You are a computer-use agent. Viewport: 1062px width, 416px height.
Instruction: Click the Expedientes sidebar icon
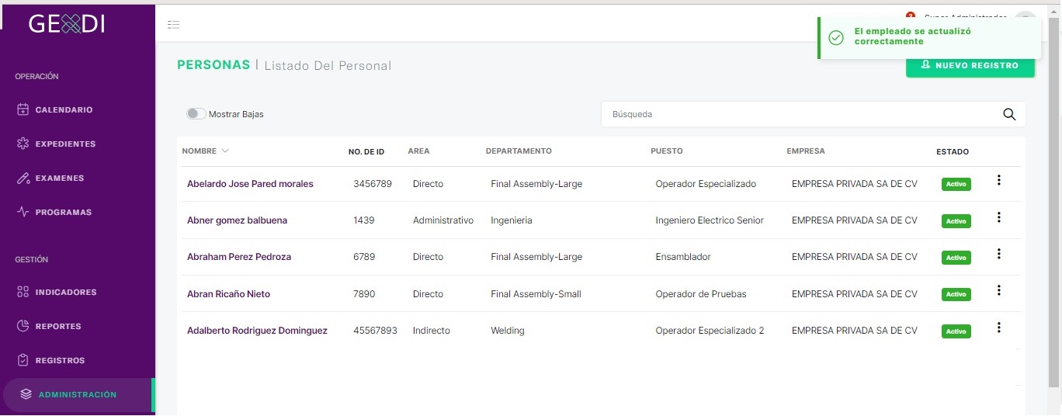tap(23, 144)
